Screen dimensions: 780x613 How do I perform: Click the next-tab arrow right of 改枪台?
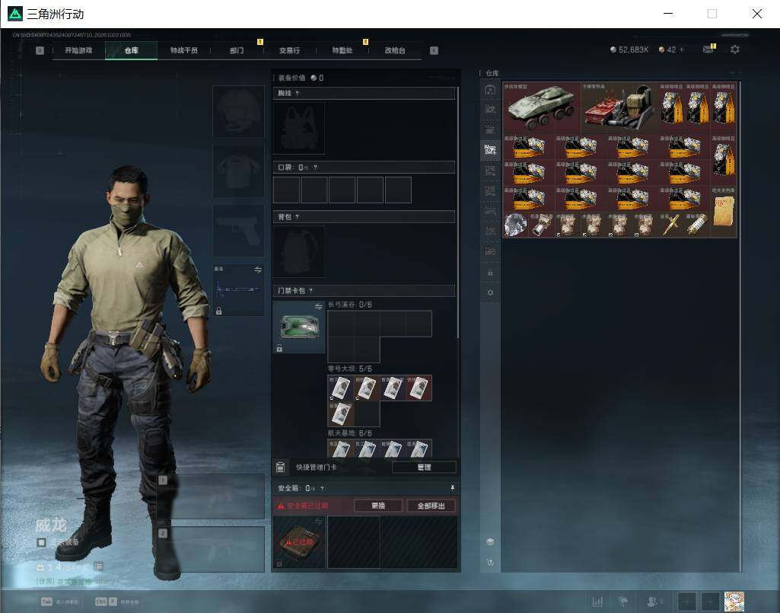click(x=434, y=50)
